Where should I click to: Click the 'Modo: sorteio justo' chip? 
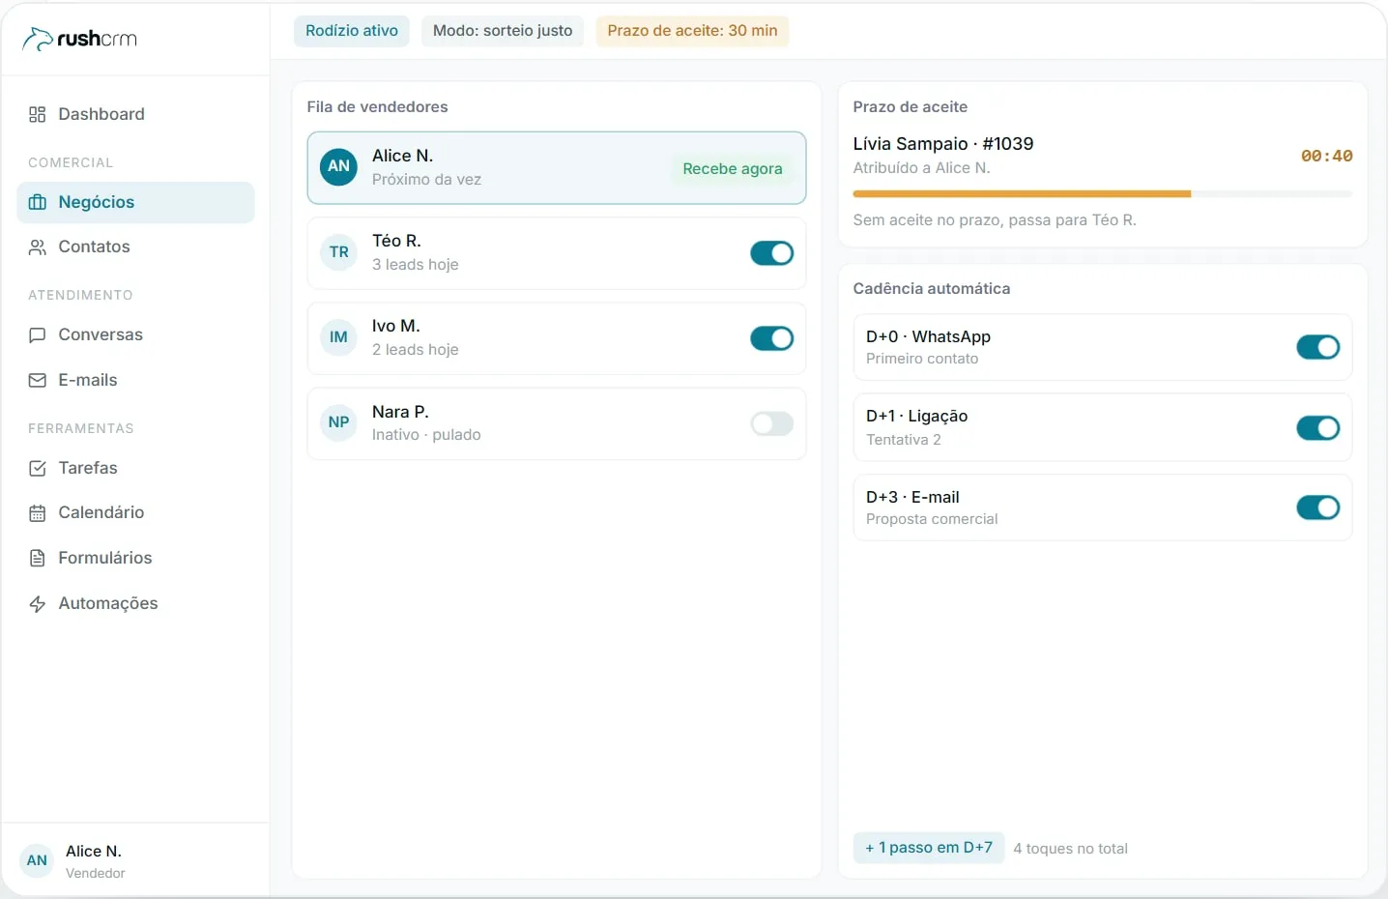click(x=503, y=31)
